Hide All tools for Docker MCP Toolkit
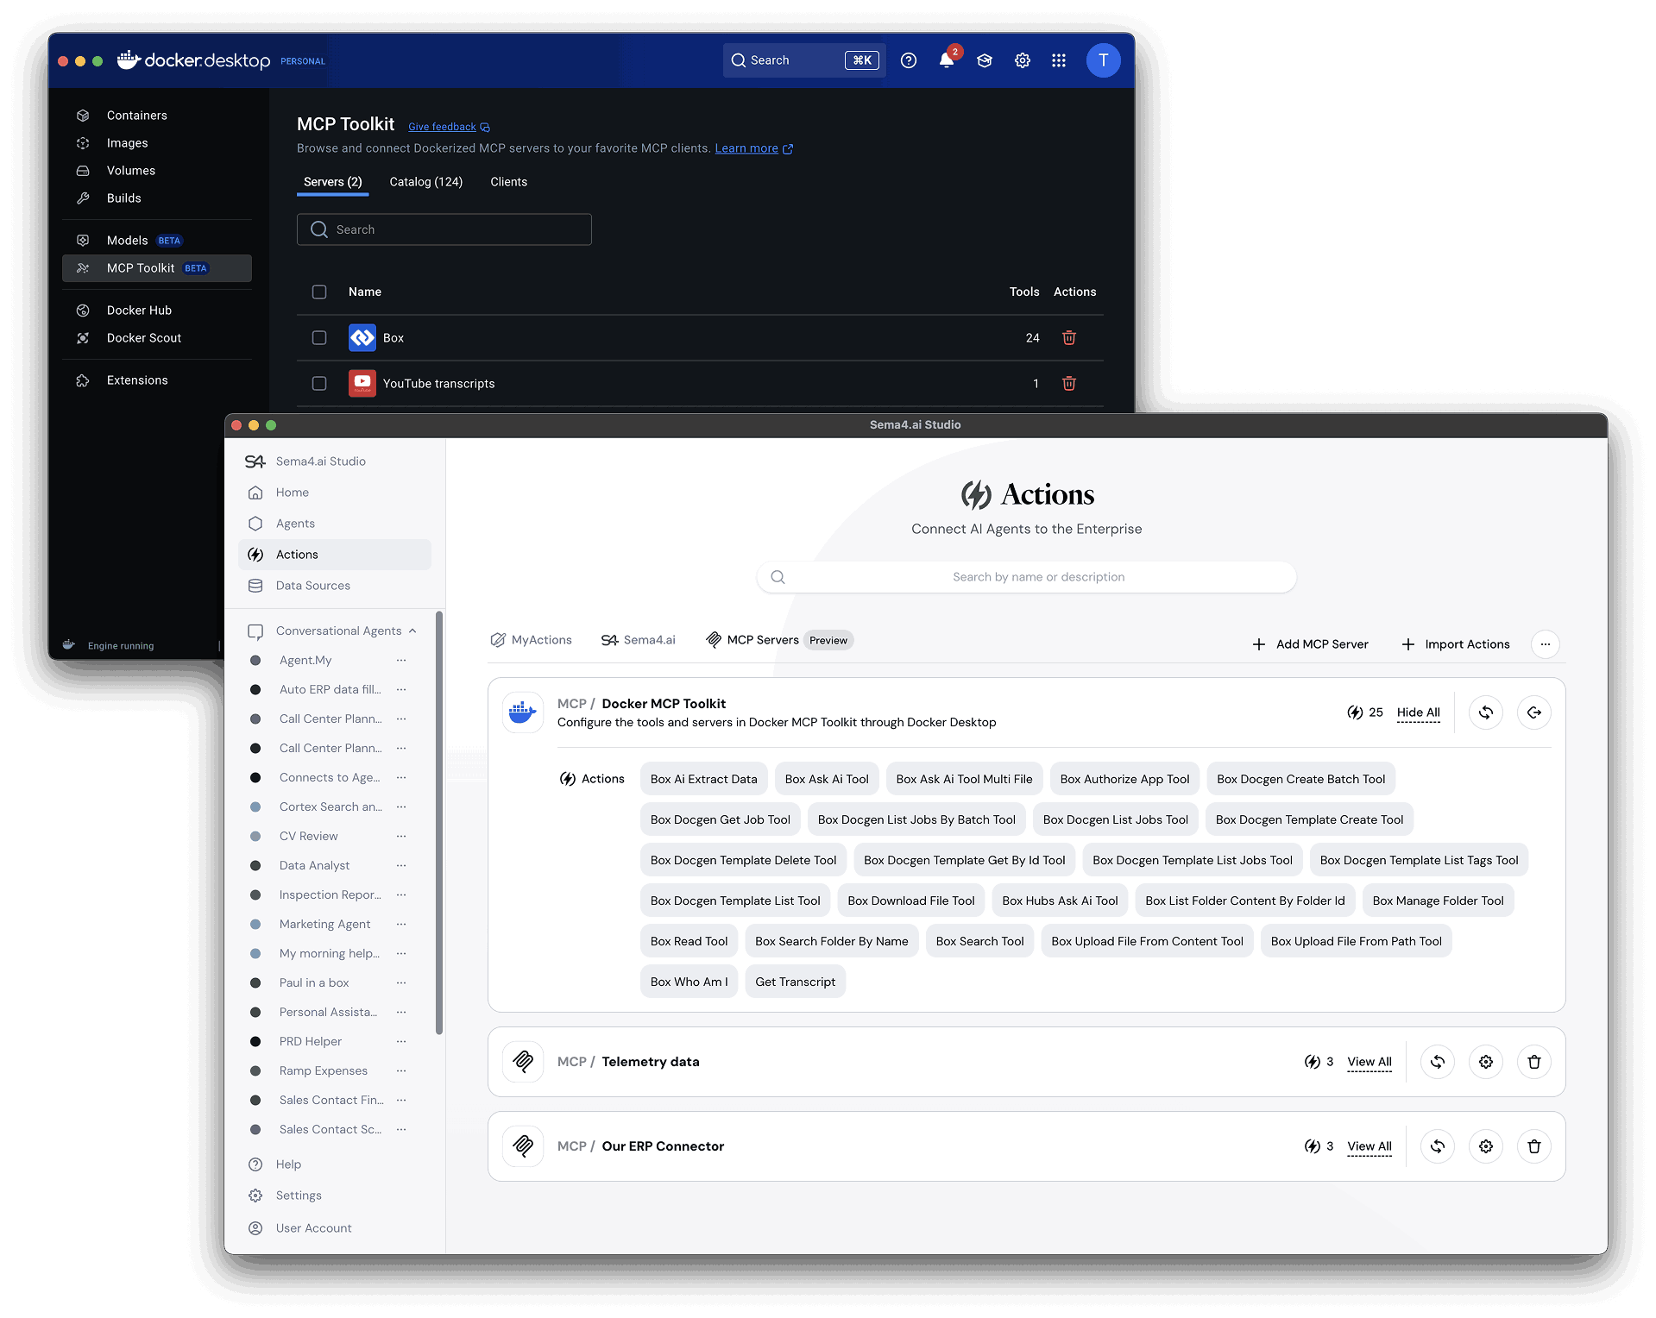Image resolution: width=1656 pixels, height=1318 pixels. click(x=1417, y=712)
